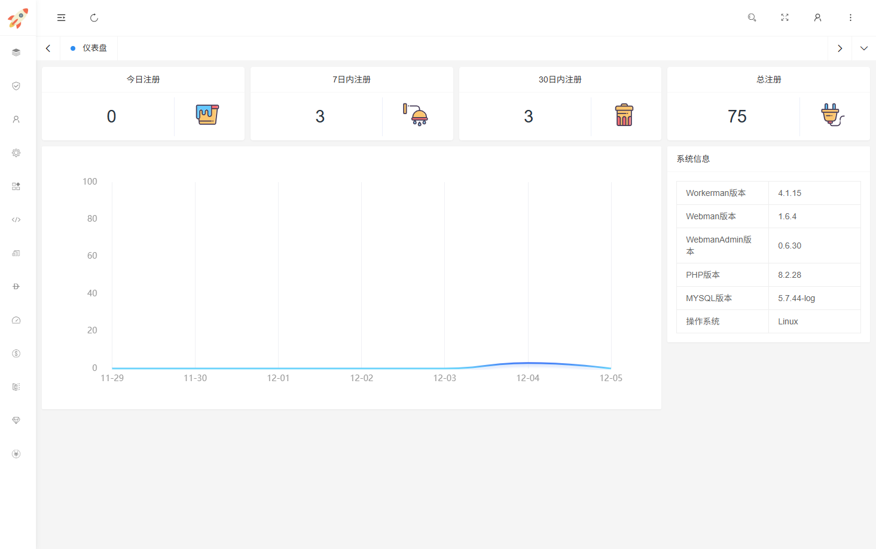Toggle the sidebar collapse menu button
This screenshot has width=876, height=549.
(x=61, y=18)
